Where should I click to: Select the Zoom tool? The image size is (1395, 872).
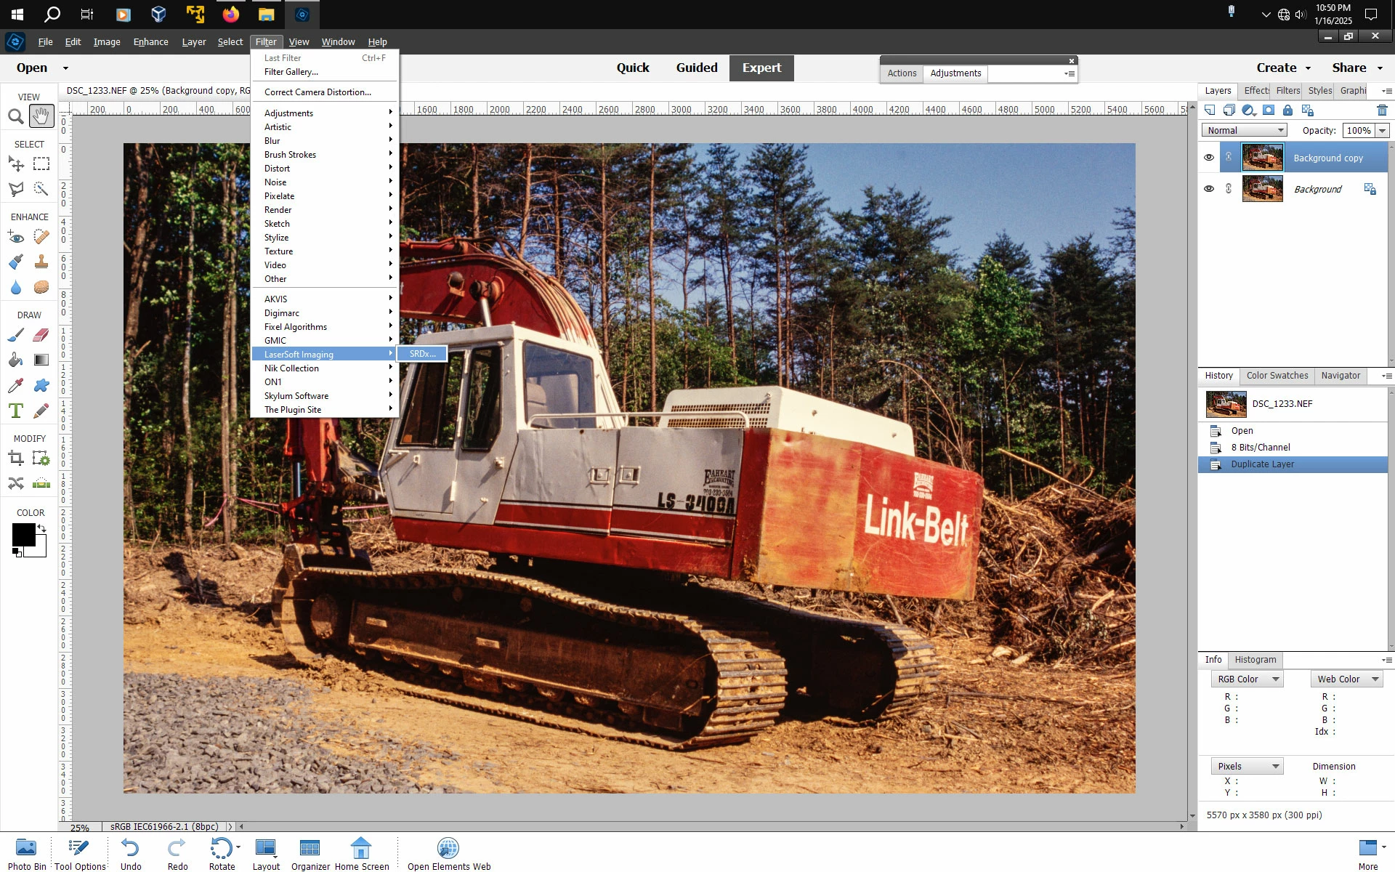tap(15, 116)
